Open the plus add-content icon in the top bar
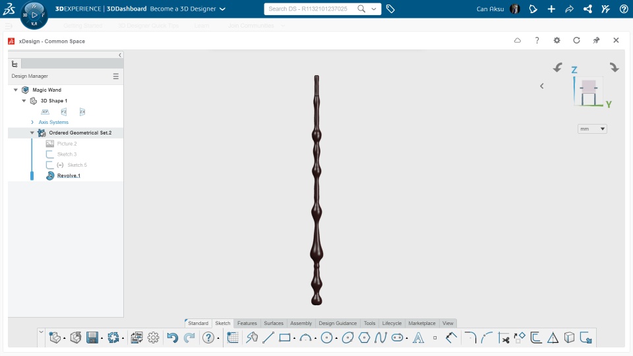Screen dimensions: 633x356 point(551,9)
